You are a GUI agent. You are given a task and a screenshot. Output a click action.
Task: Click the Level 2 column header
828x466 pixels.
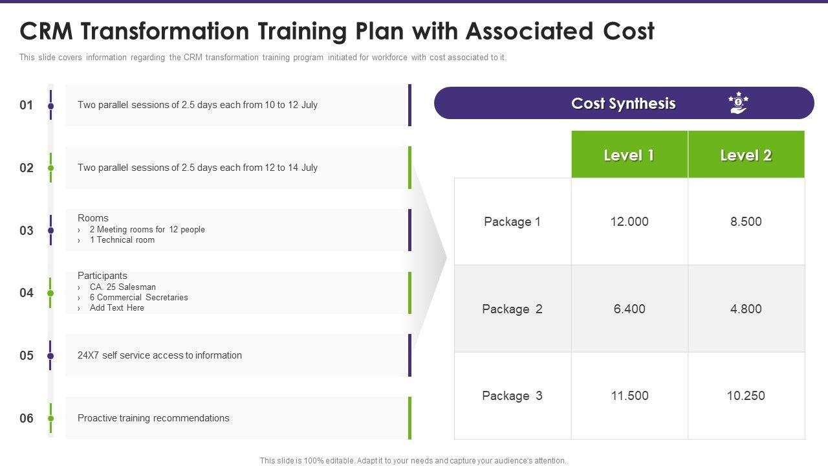(x=746, y=155)
